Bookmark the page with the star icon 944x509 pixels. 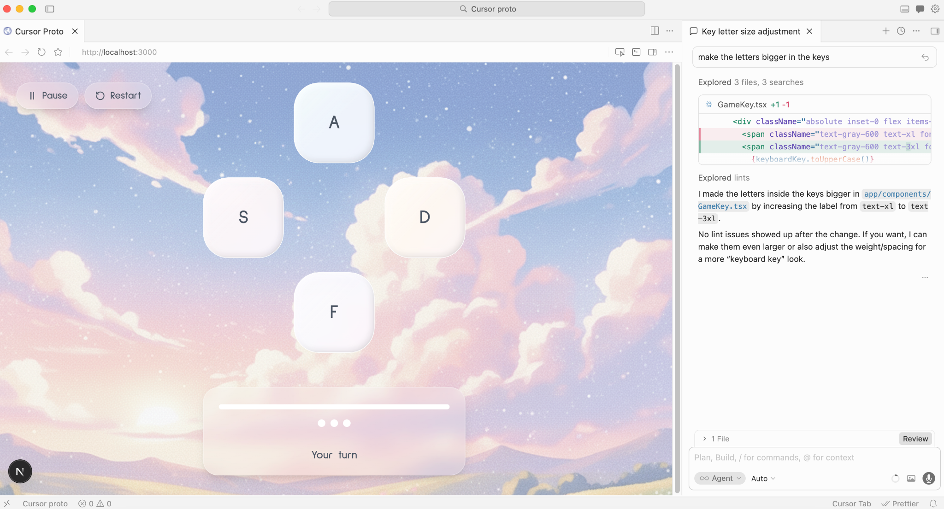click(x=58, y=52)
